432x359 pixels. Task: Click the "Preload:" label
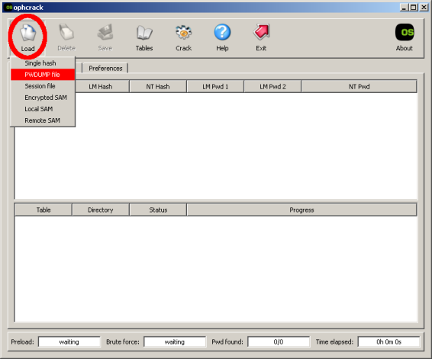click(x=22, y=342)
